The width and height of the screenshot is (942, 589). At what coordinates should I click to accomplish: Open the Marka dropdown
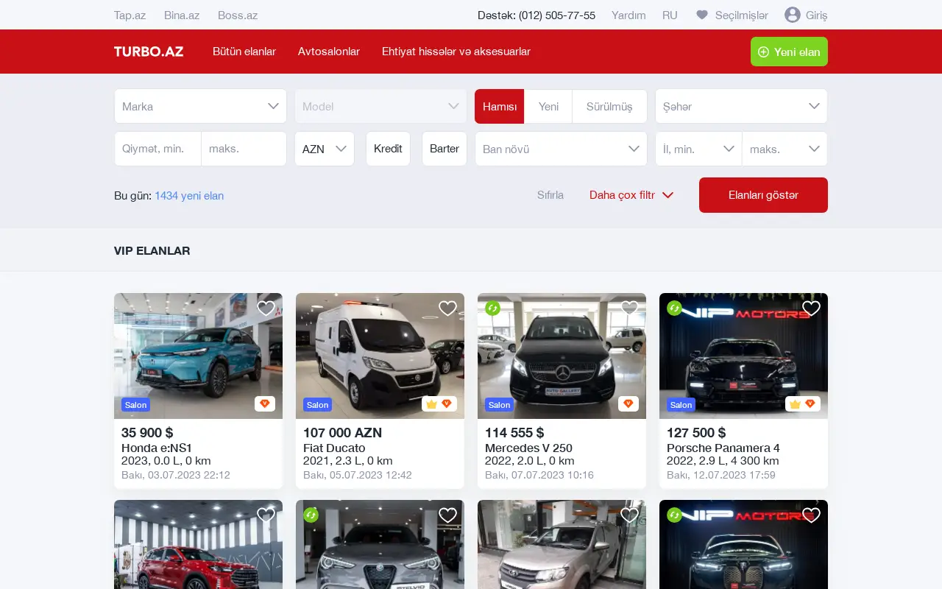point(200,107)
